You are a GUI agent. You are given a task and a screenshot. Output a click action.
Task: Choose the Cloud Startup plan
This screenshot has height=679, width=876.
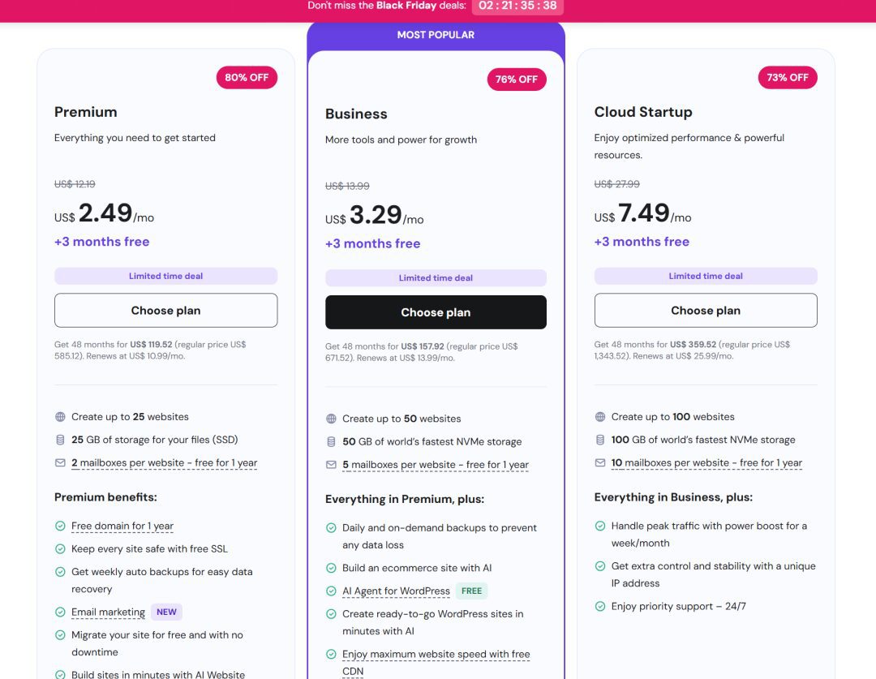(706, 311)
